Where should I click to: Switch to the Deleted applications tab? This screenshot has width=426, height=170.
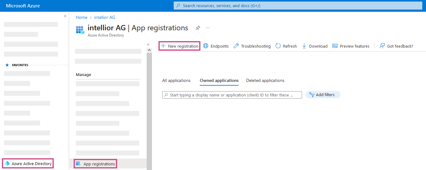[x=265, y=80]
